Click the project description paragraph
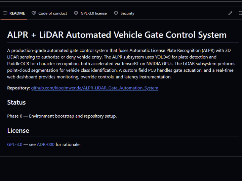The height and width of the screenshot is (181, 242). click(x=121, y=64)
